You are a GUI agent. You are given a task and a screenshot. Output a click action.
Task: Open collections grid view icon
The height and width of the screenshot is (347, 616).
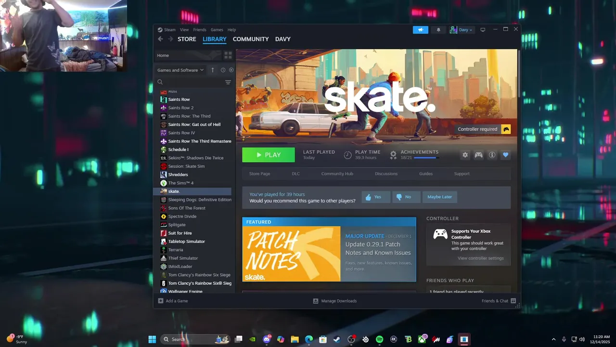[228, 55]
